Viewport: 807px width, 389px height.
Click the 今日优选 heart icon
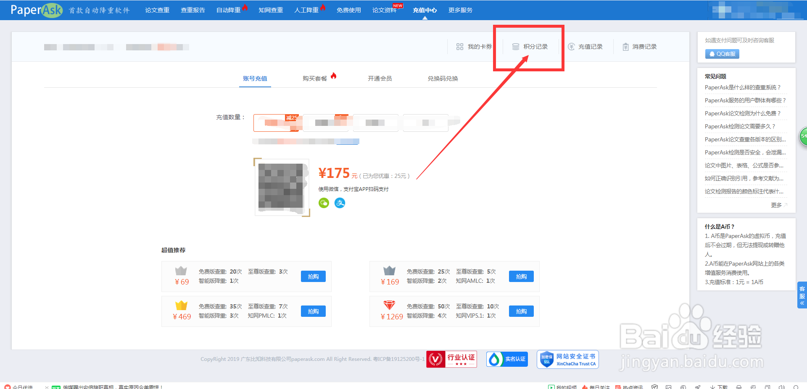click(8, 387)
